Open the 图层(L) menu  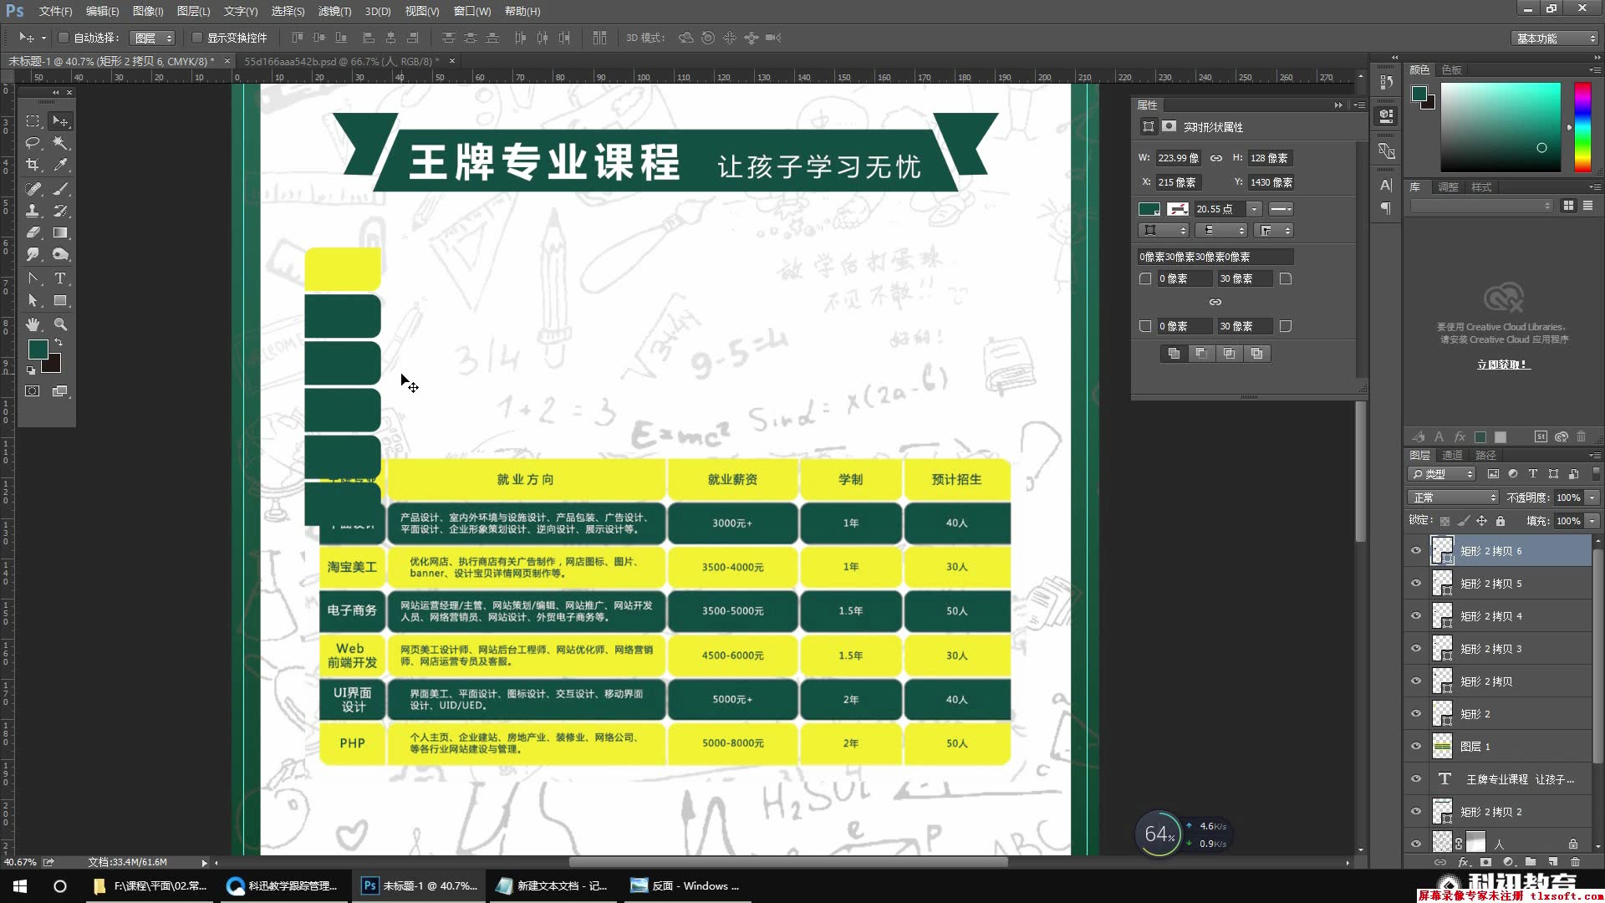point(193,11)
